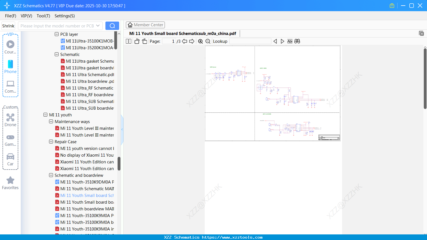Open MI 11 Youth-3510K9DM0A PCB file
The width and height of the screenshot is (427, 240).
click(x=84, y=182)
